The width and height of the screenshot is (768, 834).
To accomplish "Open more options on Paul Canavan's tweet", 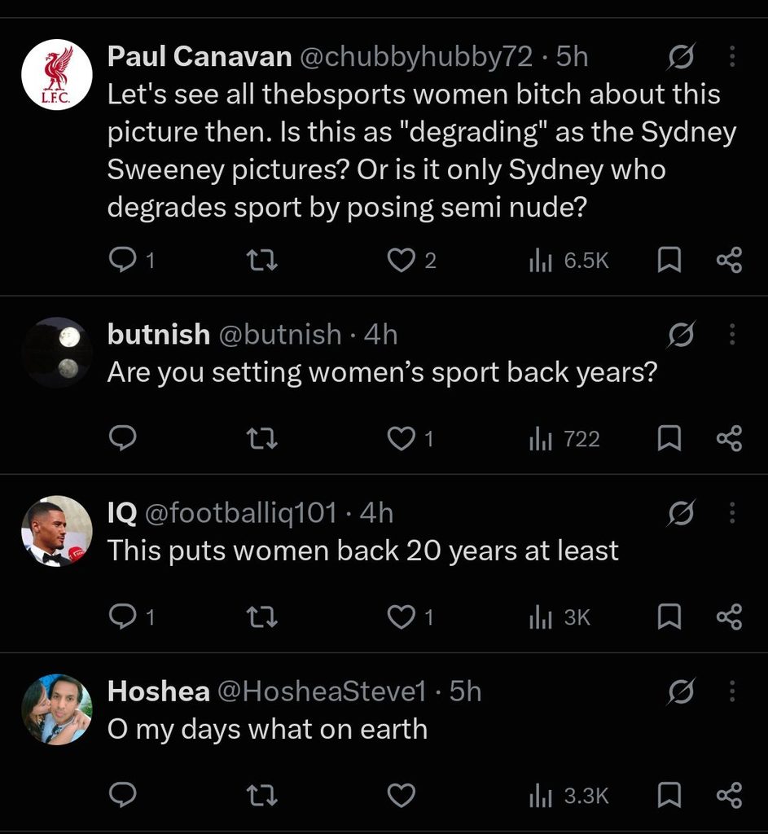I will 732,56.
